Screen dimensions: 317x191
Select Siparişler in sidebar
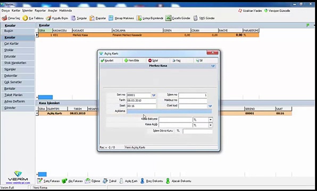18,70
